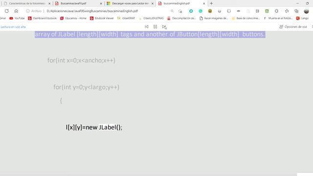Open the Favorites star menu

[x=287, y=11]
